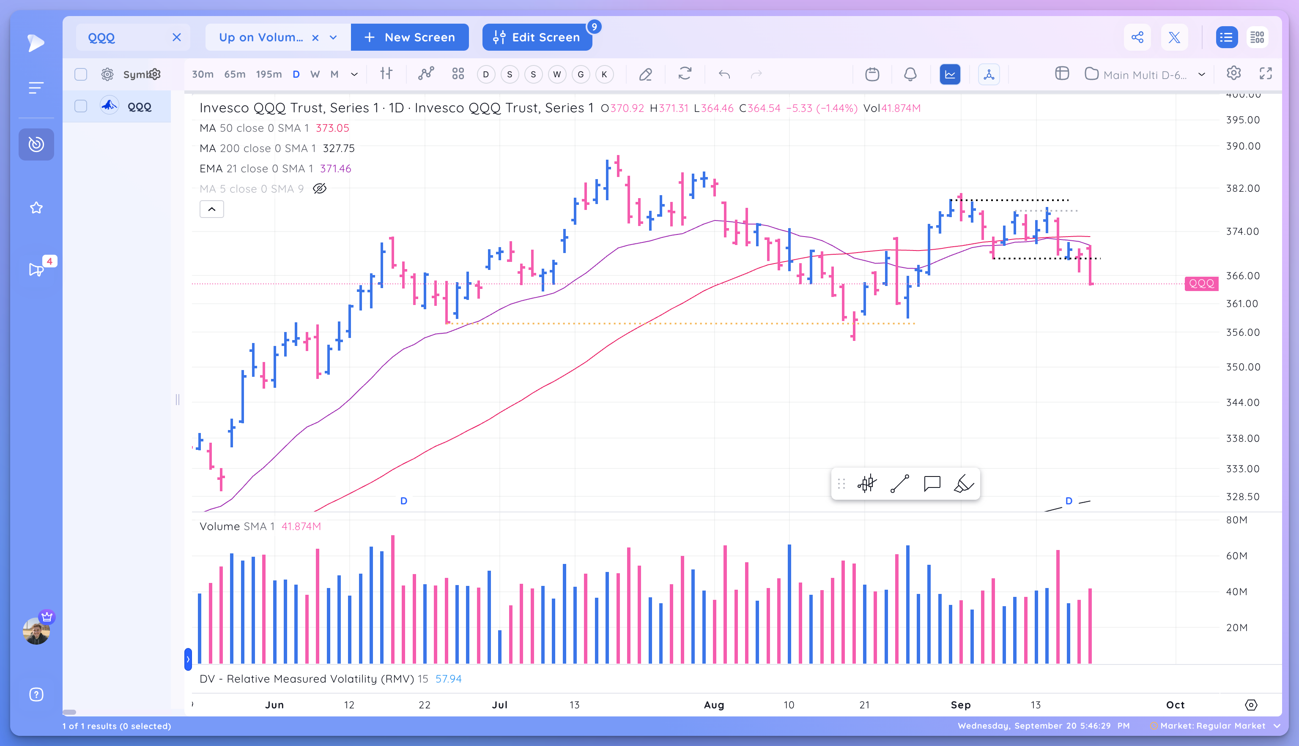Switch to grid table view layout

click(x=1257, y=38)
